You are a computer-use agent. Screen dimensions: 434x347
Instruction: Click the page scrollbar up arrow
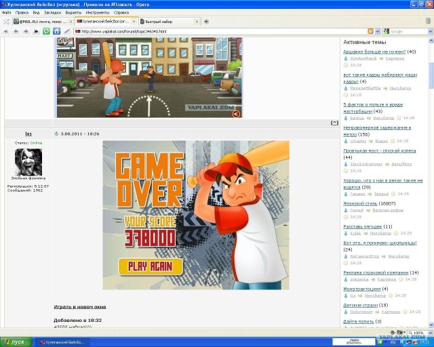pyautogui.click(x=431, y=41)
